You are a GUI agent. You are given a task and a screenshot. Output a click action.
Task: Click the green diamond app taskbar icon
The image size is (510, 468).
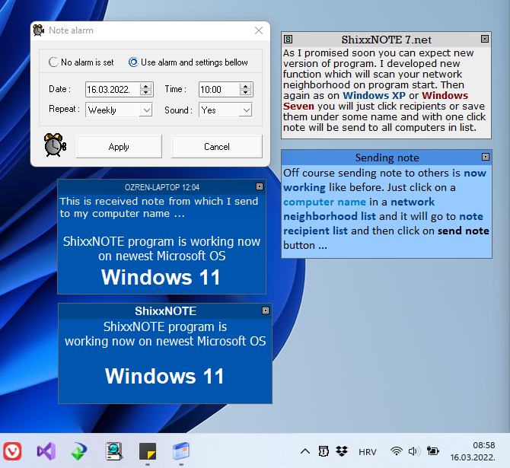pyautogui.click(x=79, y=451)
